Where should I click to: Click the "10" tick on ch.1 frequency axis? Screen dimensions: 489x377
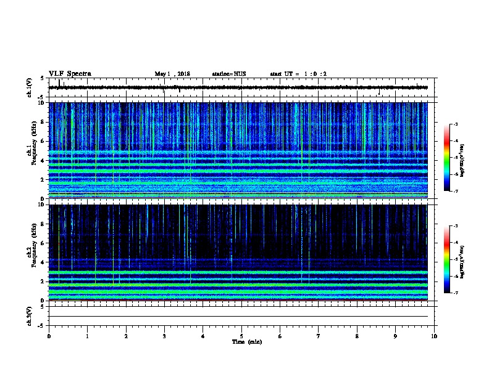click(41, 103)
